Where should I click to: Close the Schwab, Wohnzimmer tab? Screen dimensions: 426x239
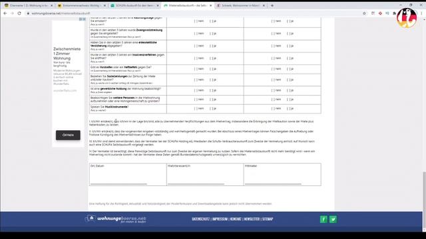(x=264, y=5)
